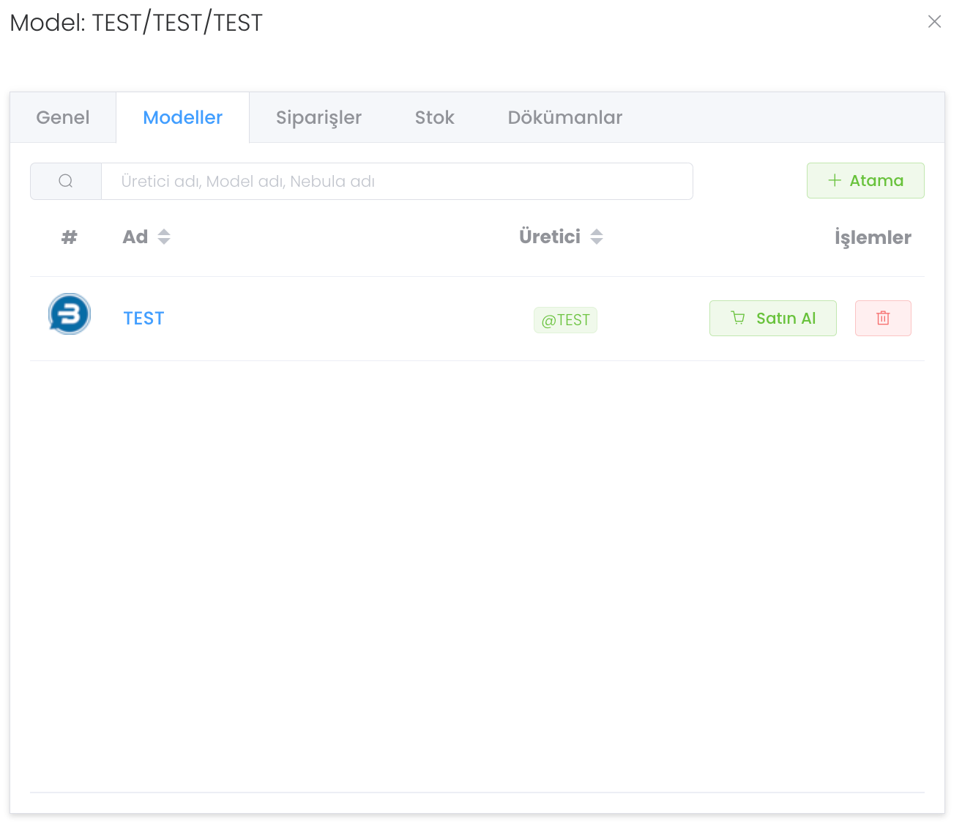Sort Ad column descending with down arrow
The width and height of the screenshot is (962, 835).
[x=164, y=242]
